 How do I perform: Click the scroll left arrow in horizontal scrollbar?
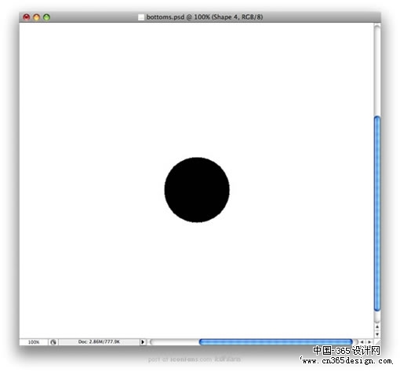coord(362,342)
